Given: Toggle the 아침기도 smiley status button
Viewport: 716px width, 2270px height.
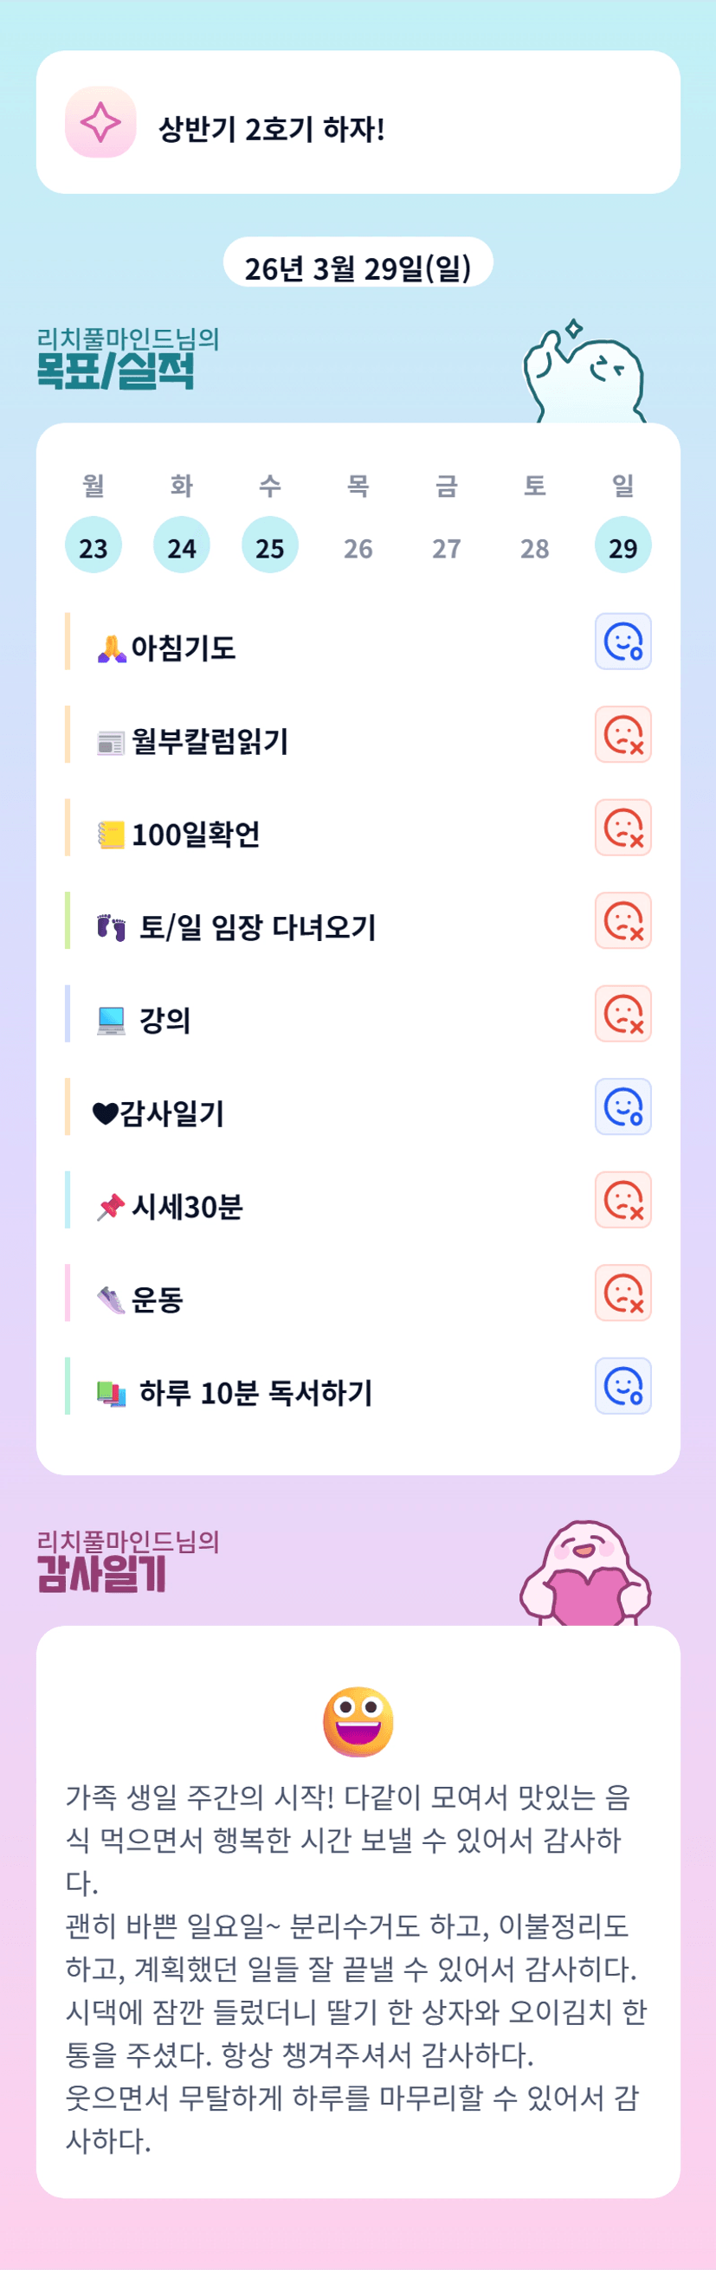Looking at the screenshot, I should [622, 642].
